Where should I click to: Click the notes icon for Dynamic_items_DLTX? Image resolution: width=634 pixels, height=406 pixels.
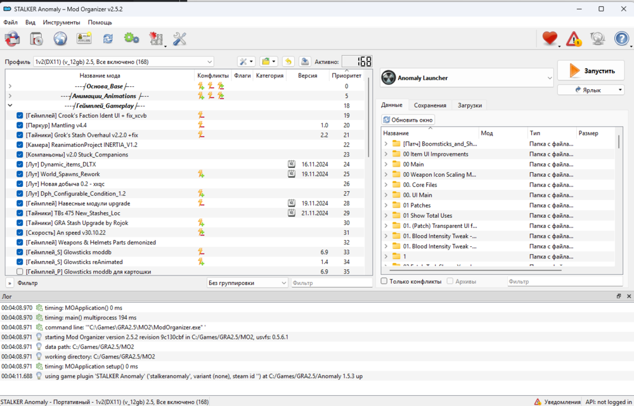[x=292, y=165]
